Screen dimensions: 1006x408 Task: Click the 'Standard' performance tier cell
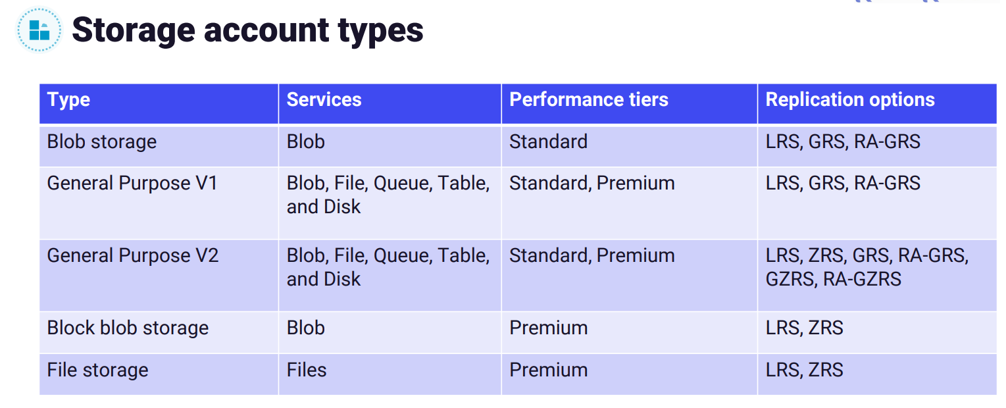[548, 142]
